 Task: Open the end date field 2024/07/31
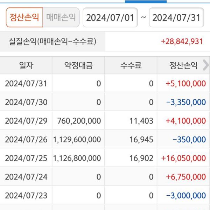pyautogui.click(x=176, y=17)
